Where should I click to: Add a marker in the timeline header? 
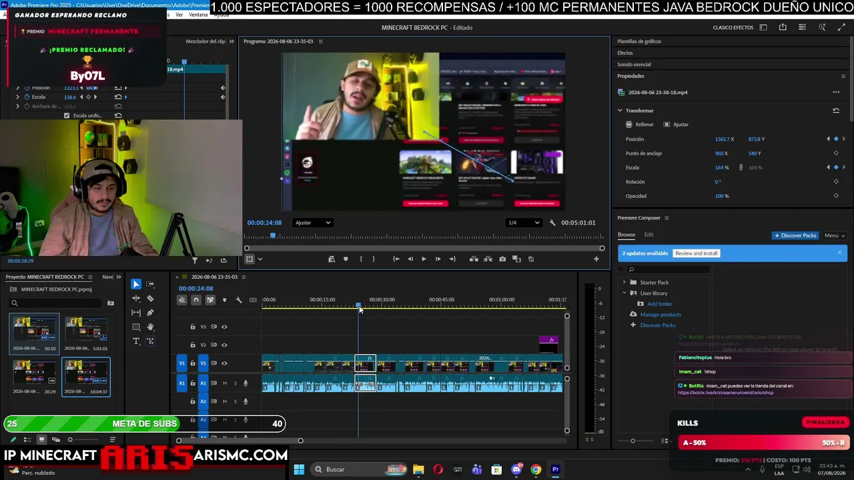coord(224,300)
